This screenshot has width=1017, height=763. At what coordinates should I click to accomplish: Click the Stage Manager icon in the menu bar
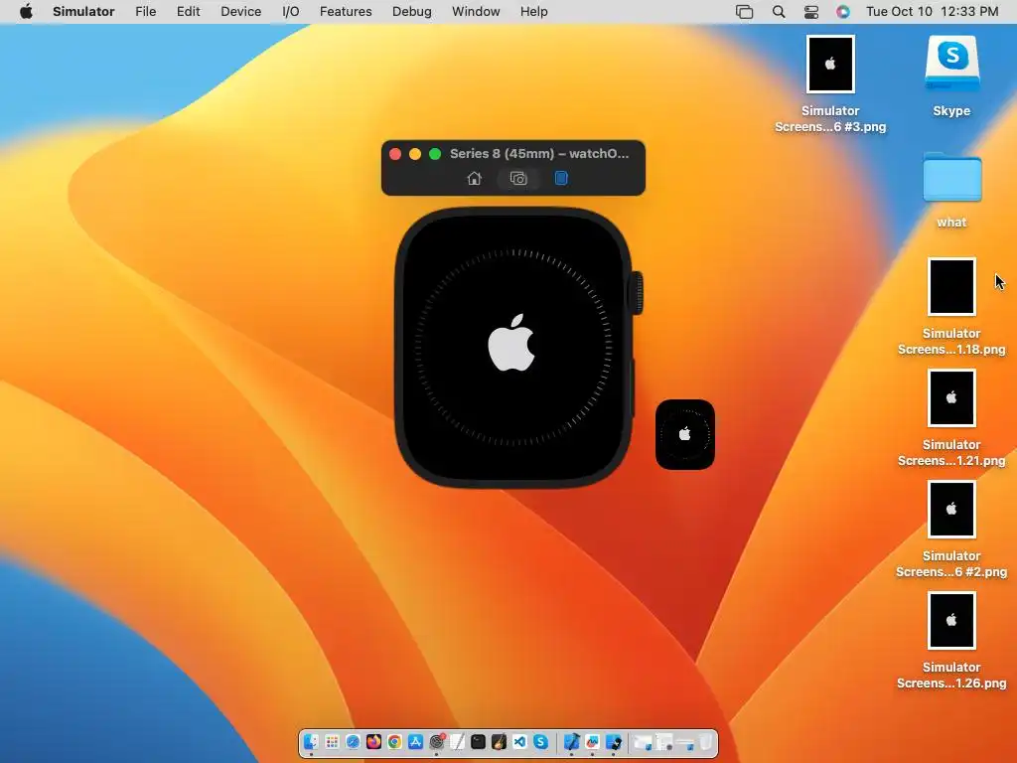tap(744, 12)
